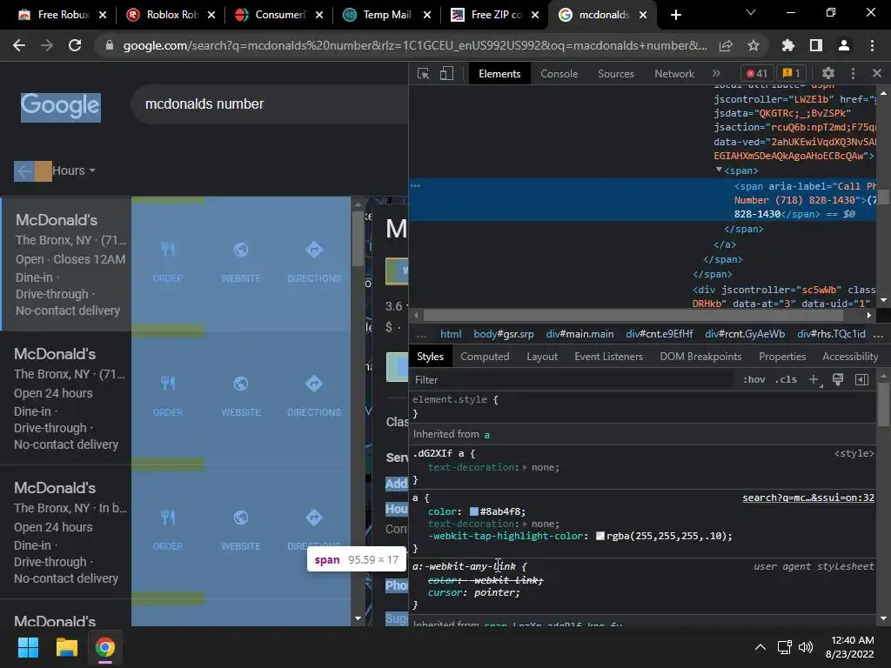Collapse the span node in the DOM tree
This screenshot has height=668, width=891.
coord(719,170)
